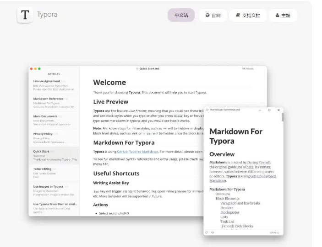322x247 pixels.
Task: Click the large Markdown For Typora title in Reference window
Action: point(236,137)
